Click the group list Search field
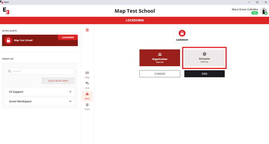Viewport: 269px width, 144px height. tap(40, 71)
